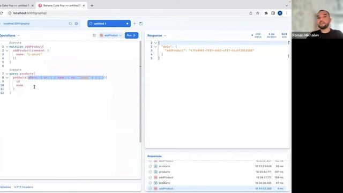Screen dimensions: 343x193
Task: Click query icon of the 18:34:36 products row
Action: [155, 183]
